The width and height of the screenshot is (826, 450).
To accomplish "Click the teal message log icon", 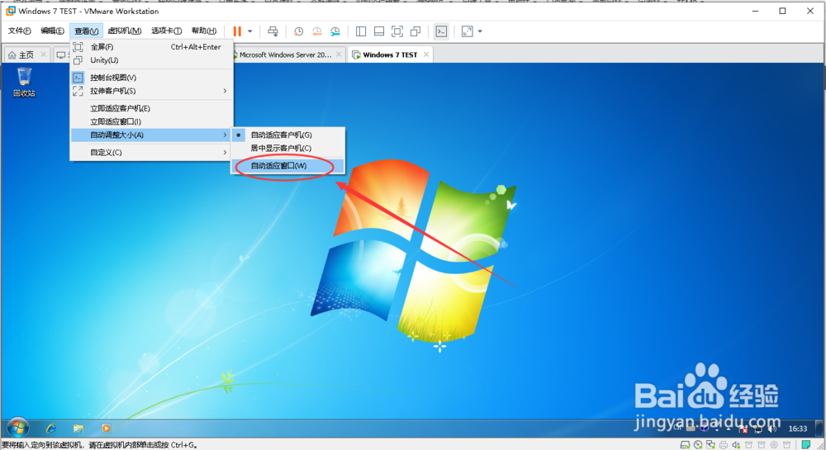I will tap(806, 445).
